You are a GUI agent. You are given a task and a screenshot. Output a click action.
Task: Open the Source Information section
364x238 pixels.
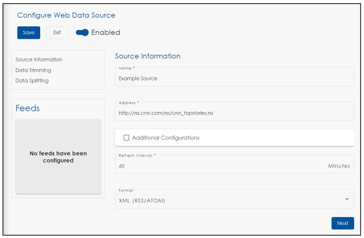(39, 59)
